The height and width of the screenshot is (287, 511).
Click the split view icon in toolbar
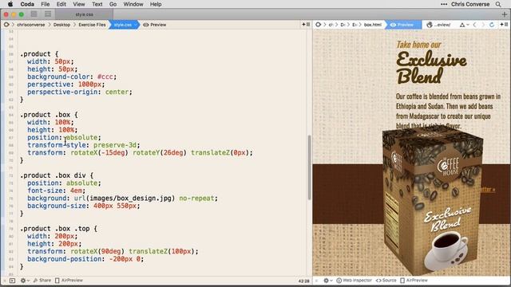48,14
